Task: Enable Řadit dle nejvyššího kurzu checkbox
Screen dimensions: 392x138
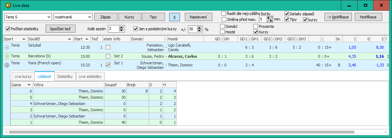Action: (x=224, y=14)
